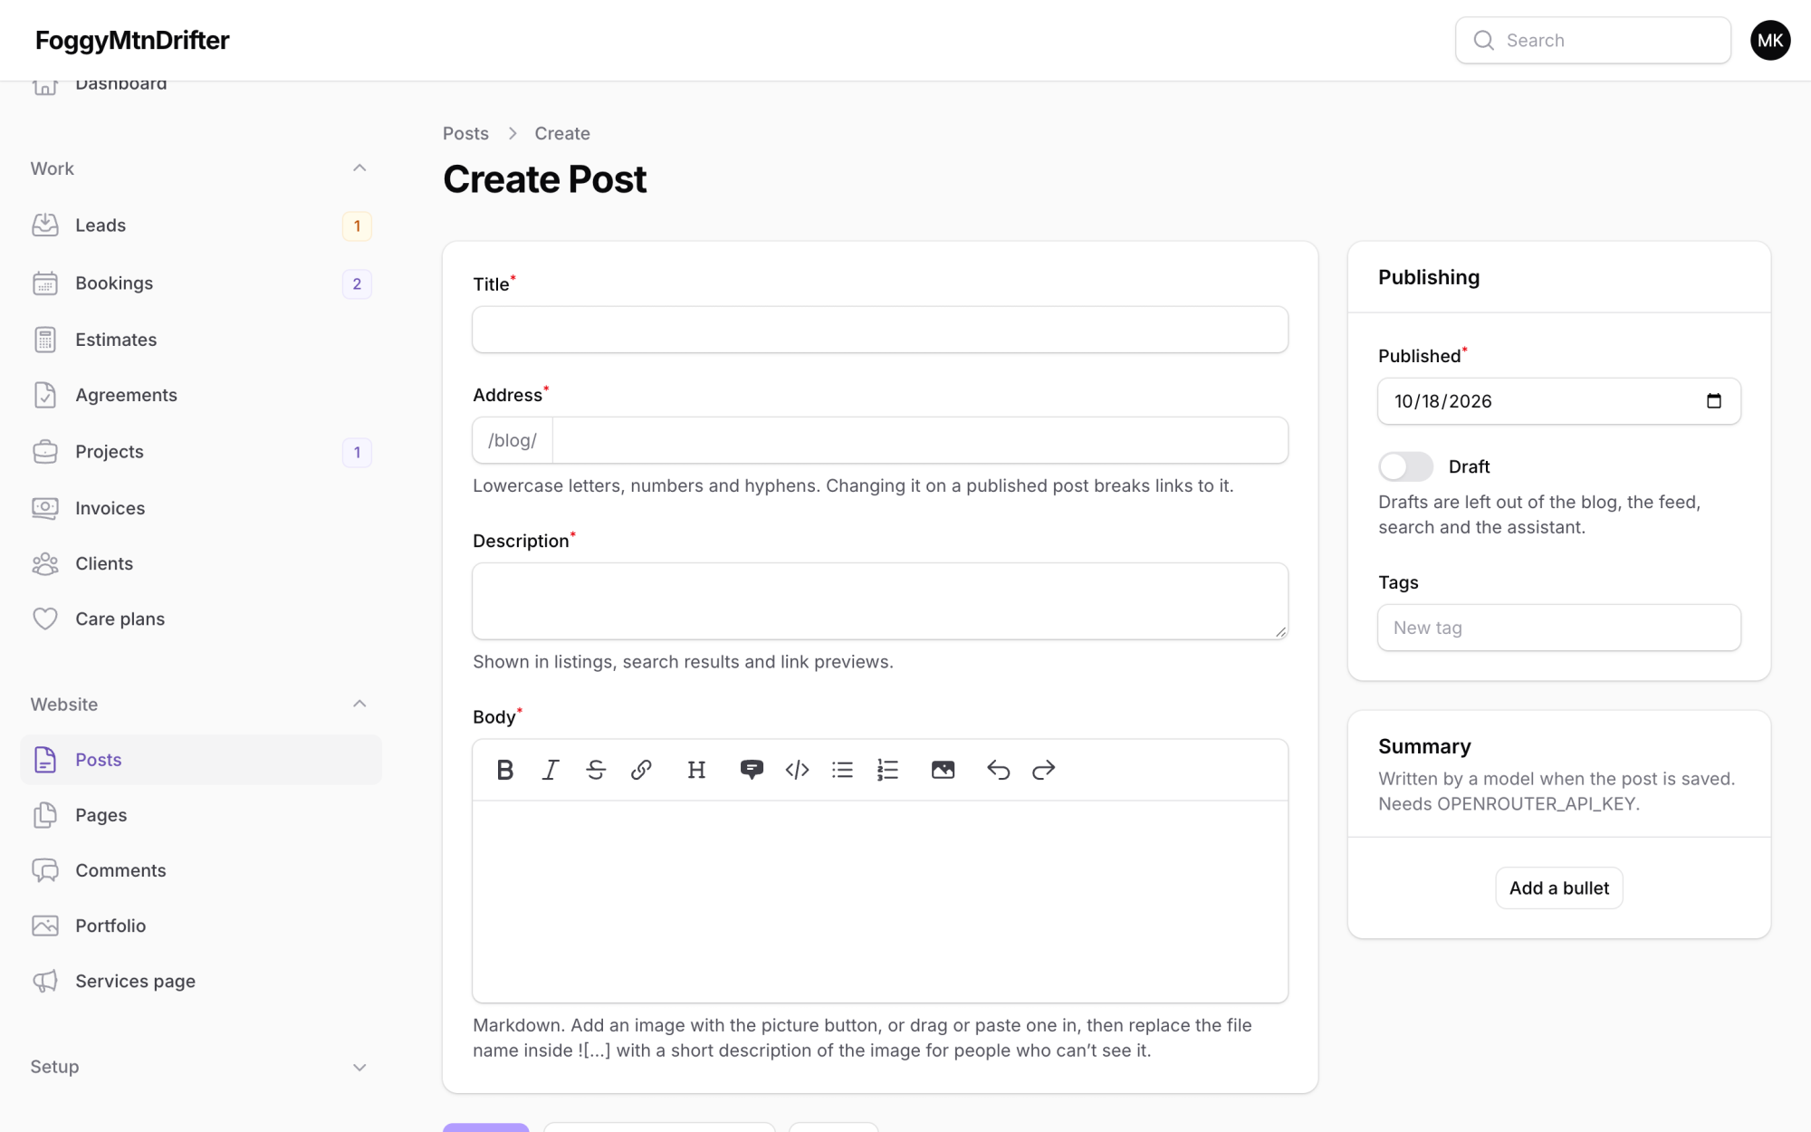
Task: Click into the Title input field
Action: click(880, 330)
